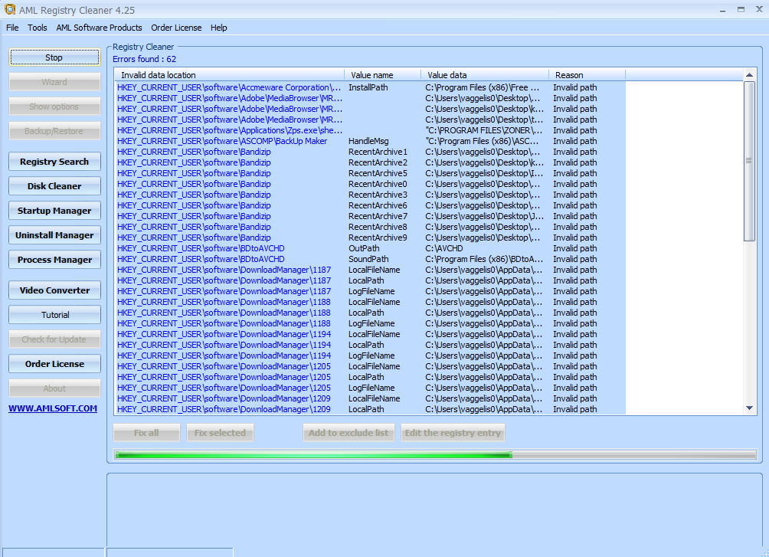Visit the WWW.AMLSOFT.COM link
This screenshot has width=769, height=557.
[53, 408]
